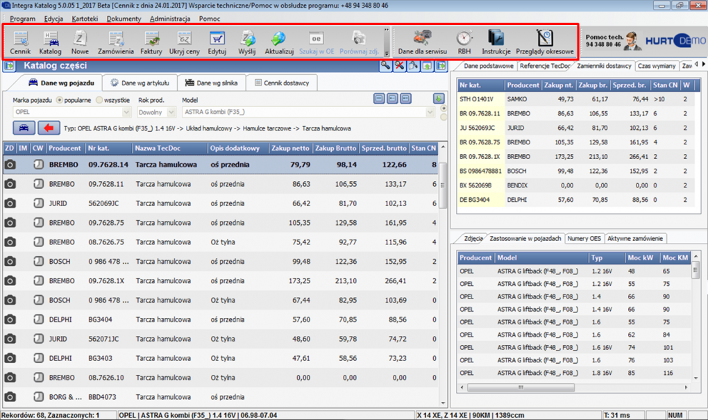Viewport: 708px width, 420px height.
Task: Click the green up-arrow window icon
Action: (427, 66)
